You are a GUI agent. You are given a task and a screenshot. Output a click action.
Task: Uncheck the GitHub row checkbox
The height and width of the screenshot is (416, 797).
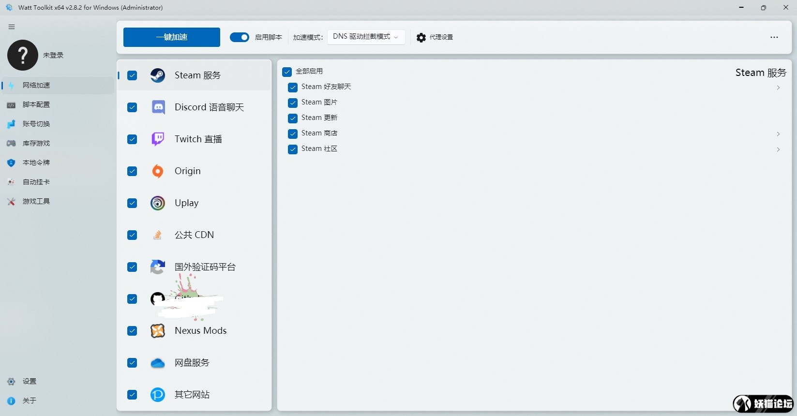132,299
